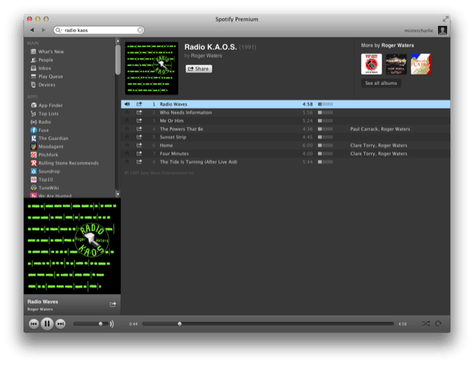The image size is (474, 365).
Task: Toggle repeat mode
Action: (x=438, y=324)
